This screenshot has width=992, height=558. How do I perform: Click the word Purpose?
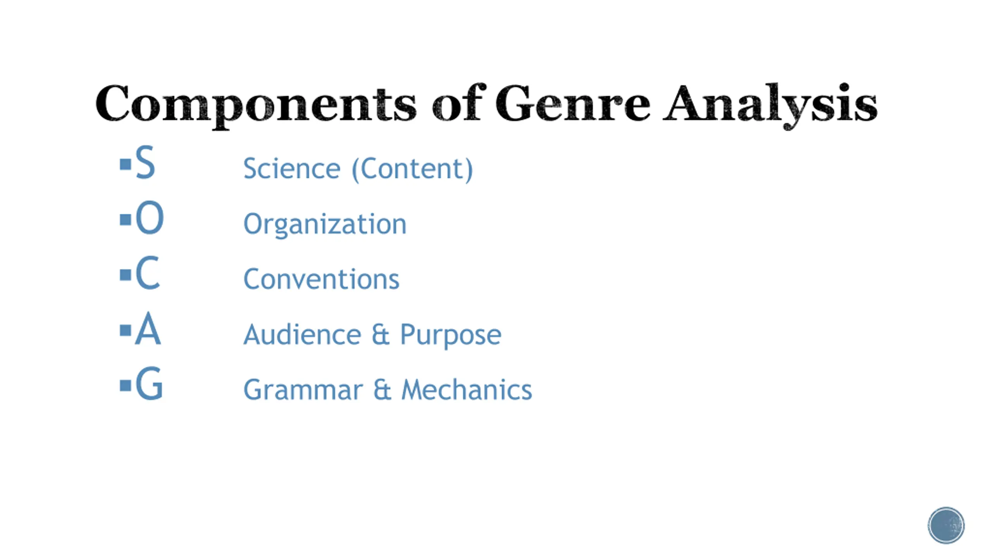[x=451, y=335]
